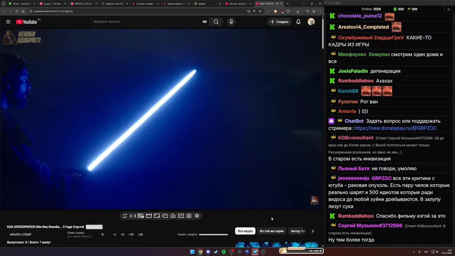This screenshot has width=455, height=256.
Task: Start voice search with the microphone
Action: click(x=231, y=22)
